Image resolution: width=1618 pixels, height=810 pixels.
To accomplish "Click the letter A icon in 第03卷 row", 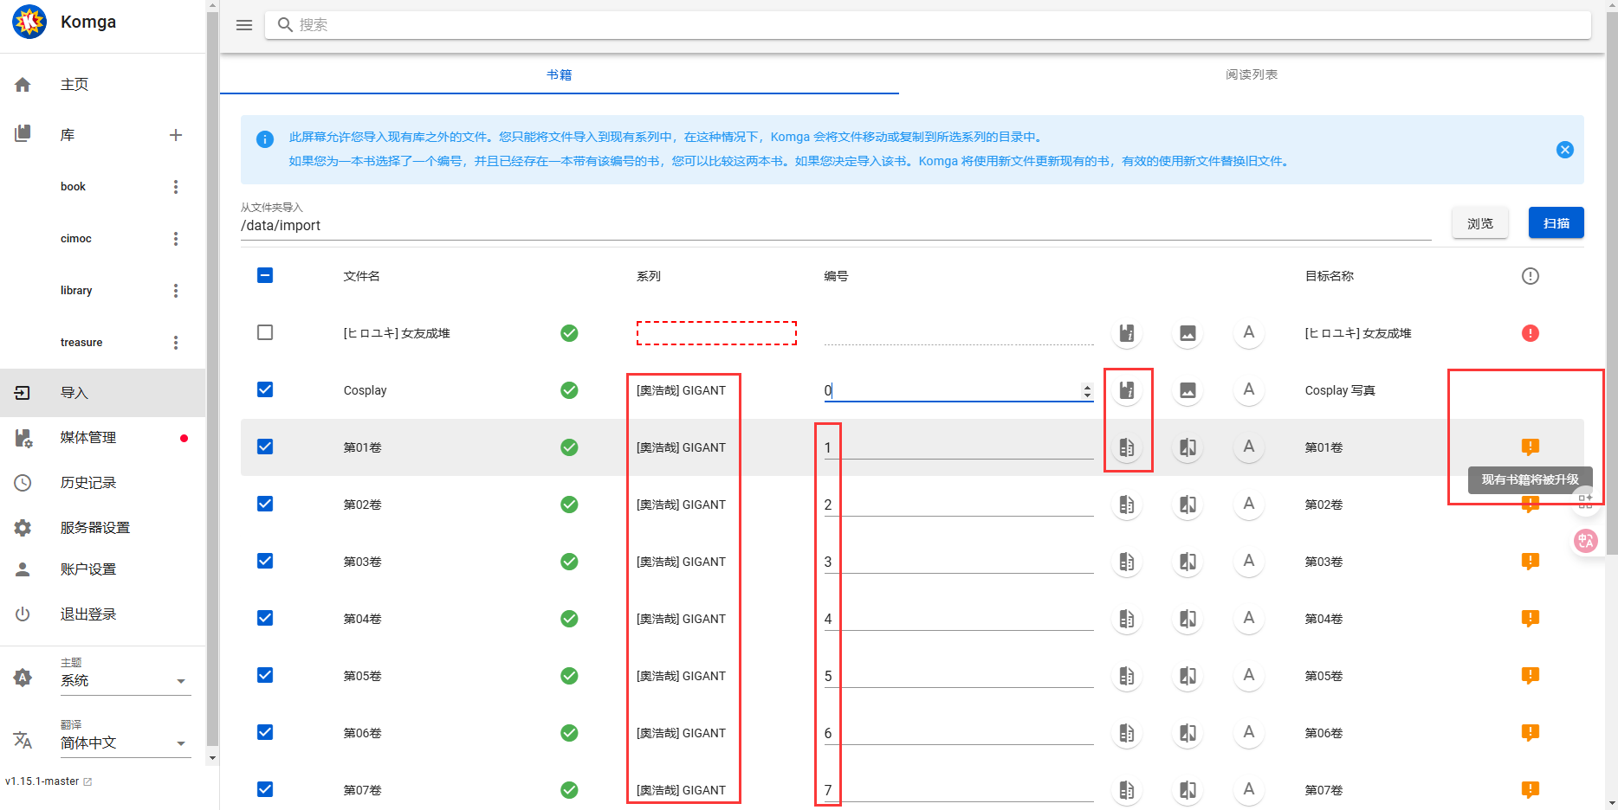I will pos(1248,562).
